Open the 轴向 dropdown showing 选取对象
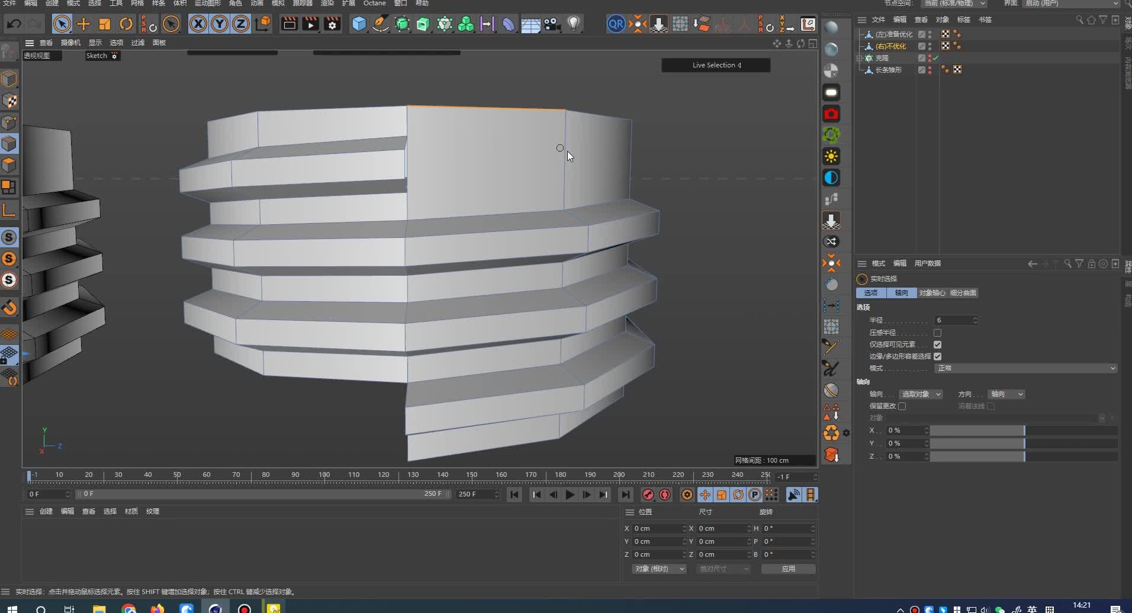 click(x=921, y=395)
